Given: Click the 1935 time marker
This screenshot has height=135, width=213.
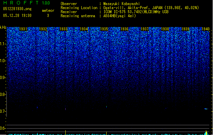Looking at the screenshot, I should click(104, 29).
